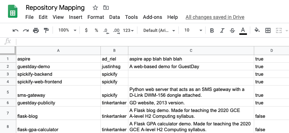This screenshot has height=133, width=289.
Task: Toggle Strikethrough formatting
Action: tap(232, 30)
